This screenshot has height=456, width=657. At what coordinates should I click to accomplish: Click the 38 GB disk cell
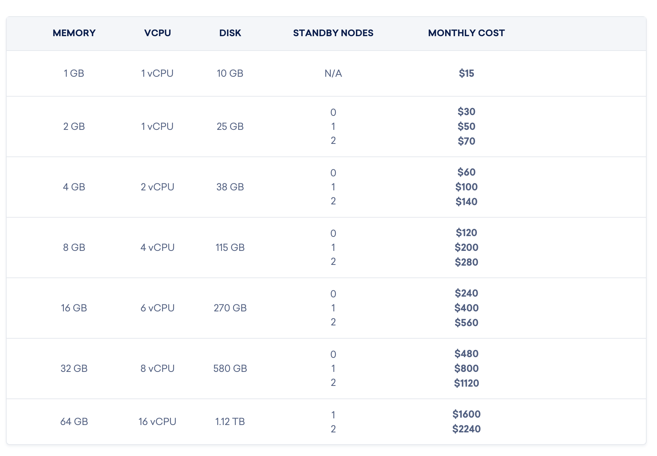click(x=230, y=187)
